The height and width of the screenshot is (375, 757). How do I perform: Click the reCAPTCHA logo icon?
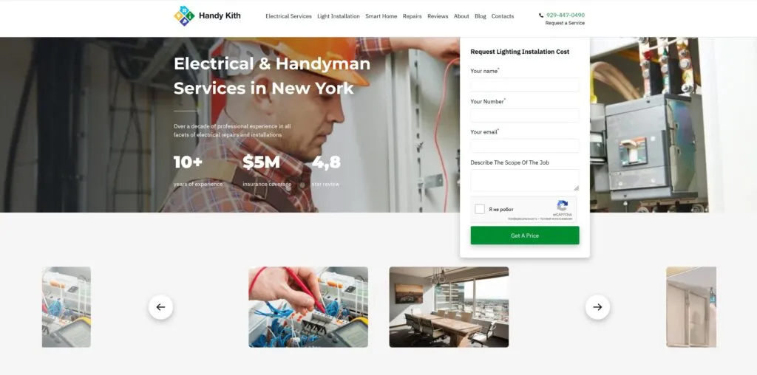563,206
